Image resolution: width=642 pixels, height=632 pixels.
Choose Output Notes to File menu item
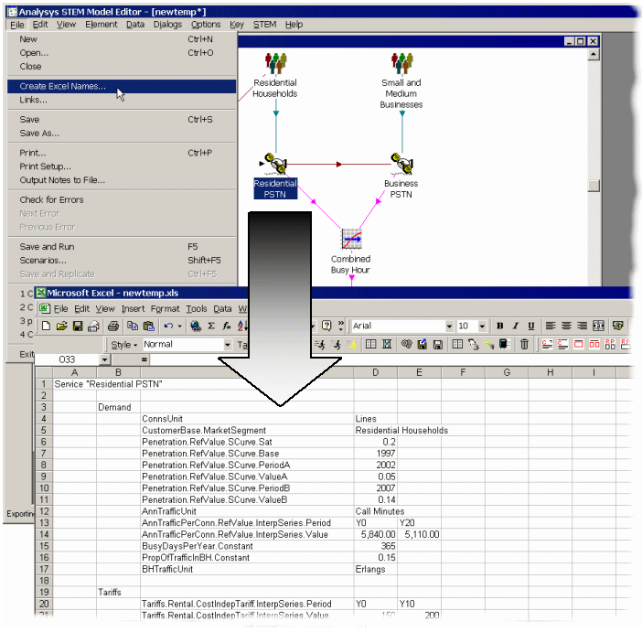[122, 180]
